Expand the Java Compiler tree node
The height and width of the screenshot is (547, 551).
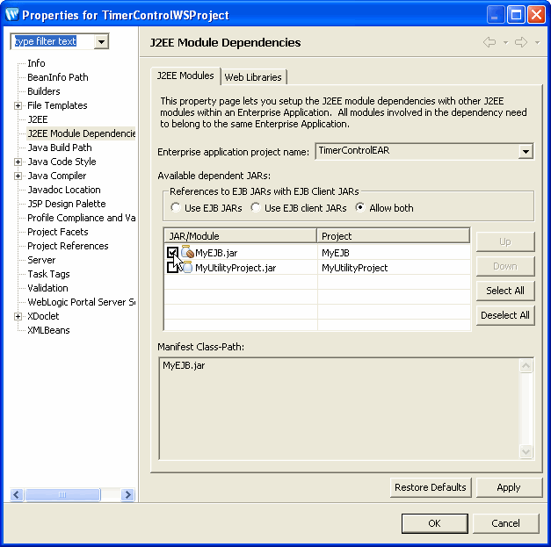pos(18,176)
